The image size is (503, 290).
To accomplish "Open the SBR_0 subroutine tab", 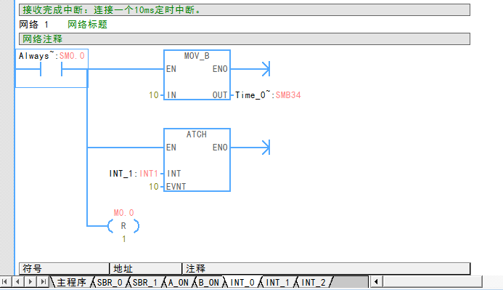I will tap(110, 282).
